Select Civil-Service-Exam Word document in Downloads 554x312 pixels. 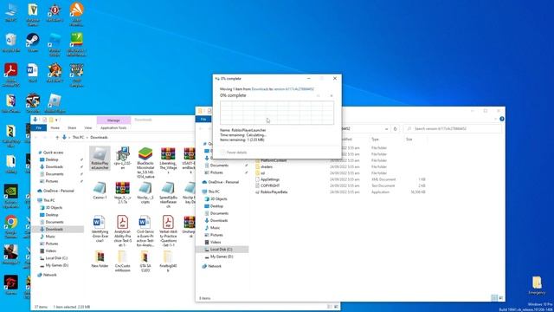145,231
